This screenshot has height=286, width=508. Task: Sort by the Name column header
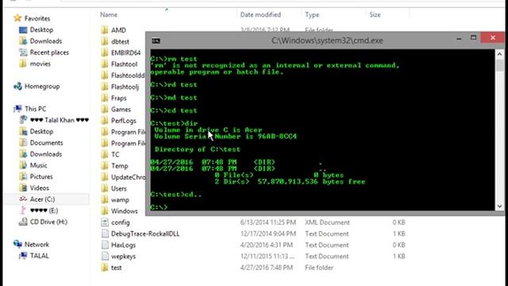click(109, 14)
